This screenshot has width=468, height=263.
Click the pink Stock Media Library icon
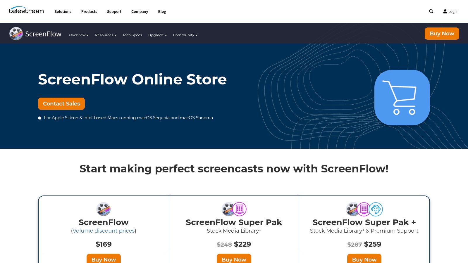click(x=240, y=209)
